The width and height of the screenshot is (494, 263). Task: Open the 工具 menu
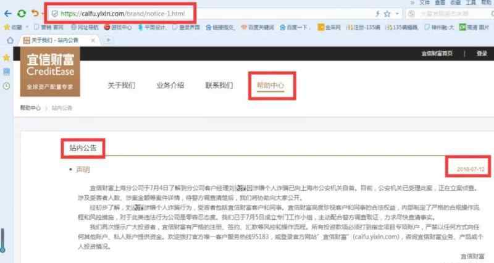point(471,2)
